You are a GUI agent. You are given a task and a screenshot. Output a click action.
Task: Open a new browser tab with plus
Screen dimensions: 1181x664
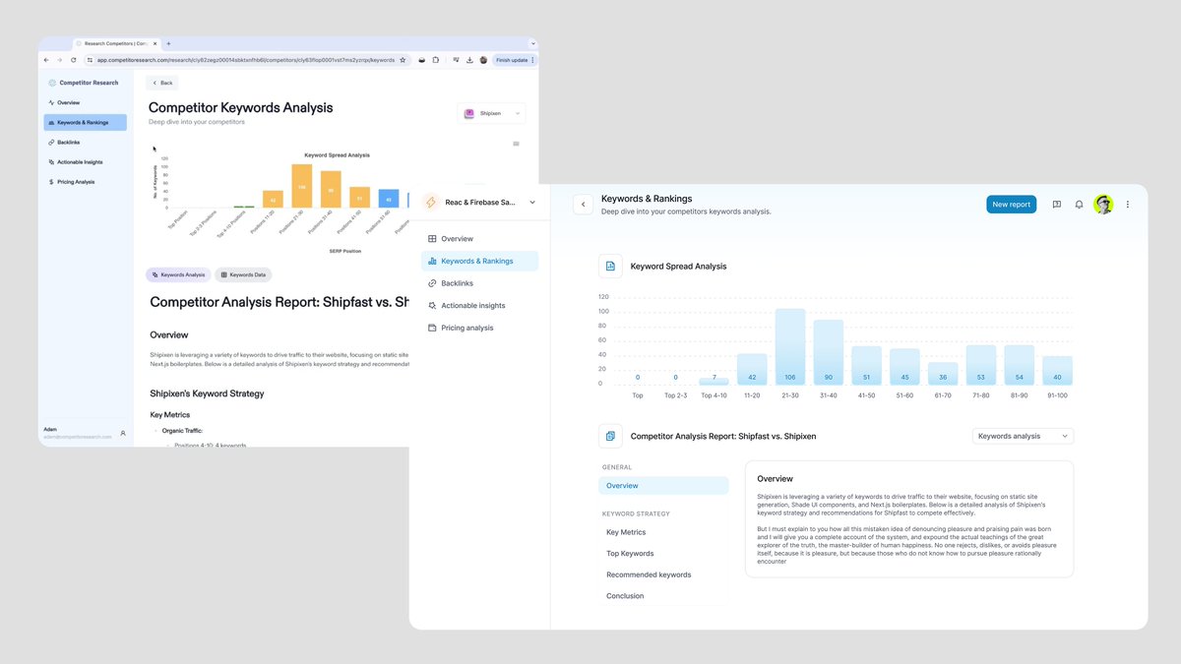pyautogui.click(x=168, y=43)
